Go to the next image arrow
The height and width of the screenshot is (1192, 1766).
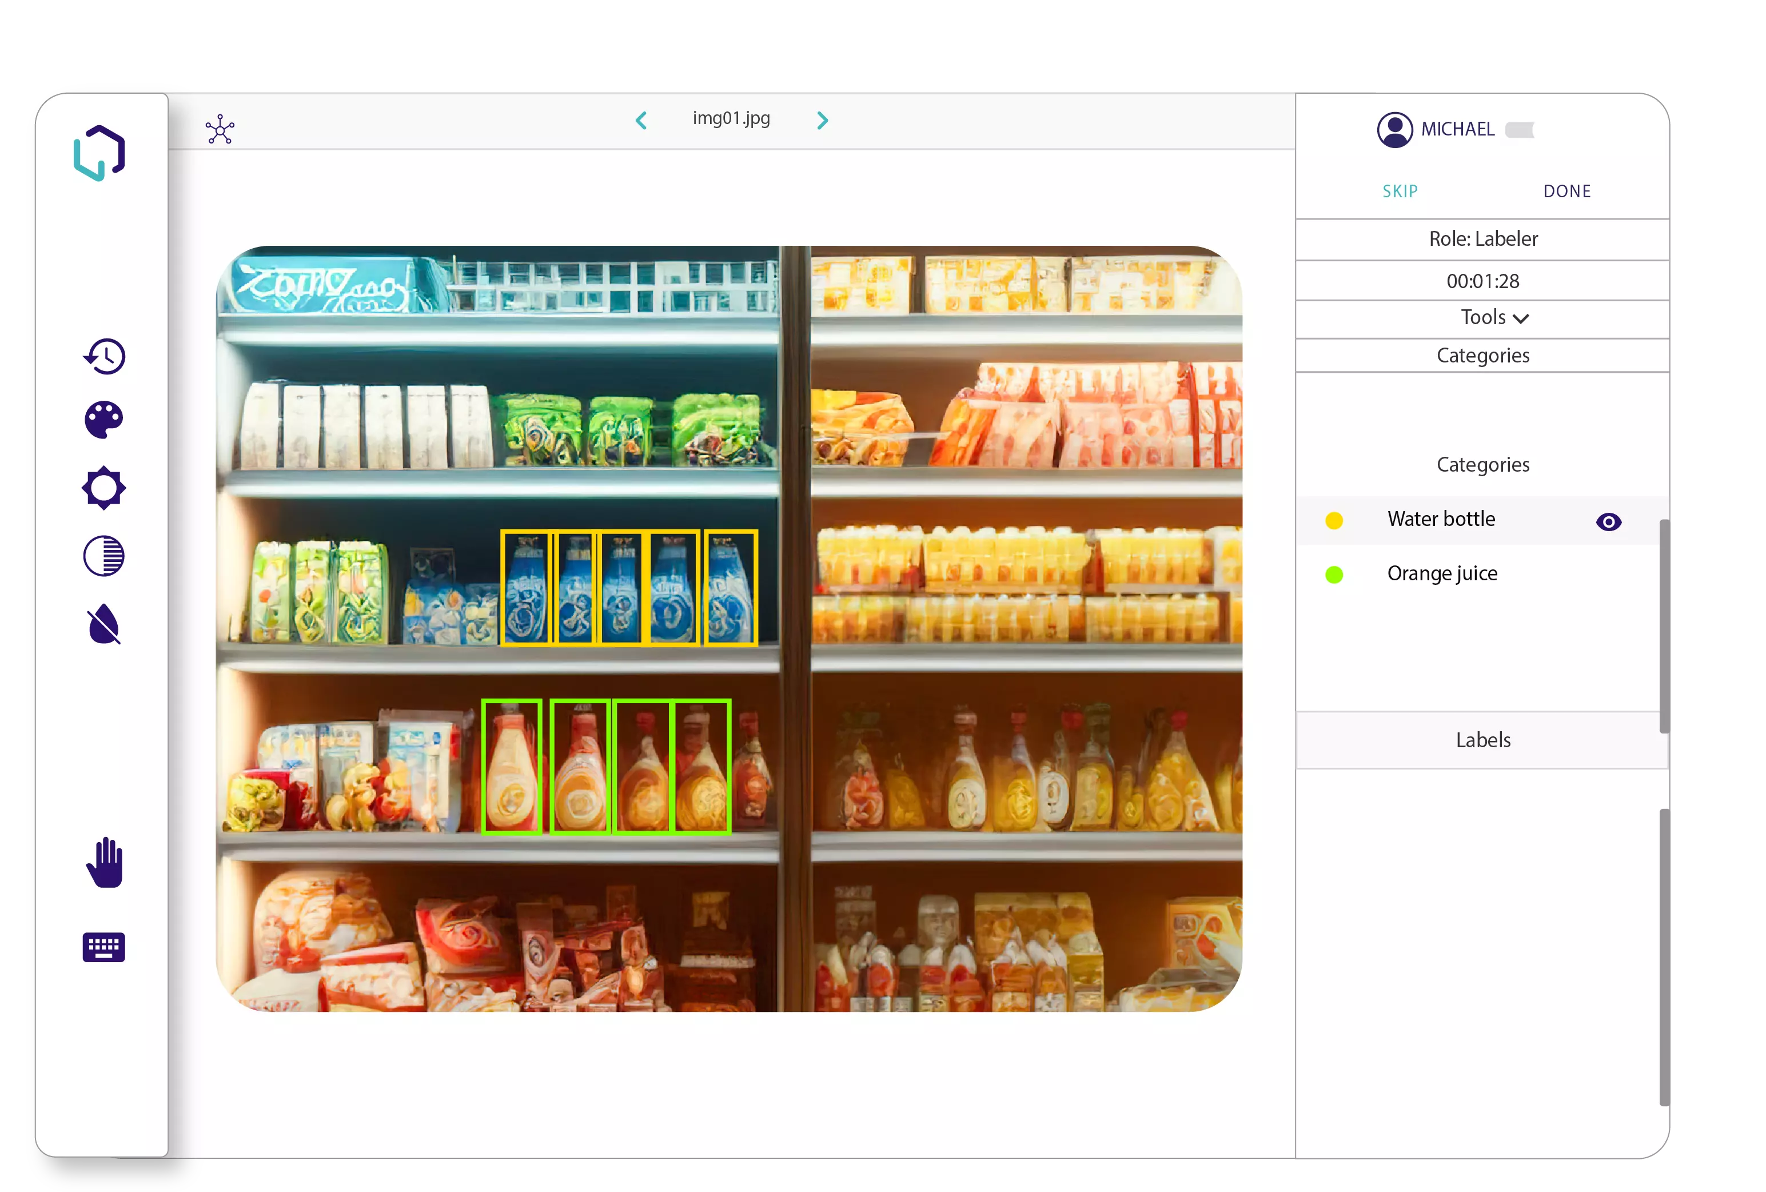point(822,120)
